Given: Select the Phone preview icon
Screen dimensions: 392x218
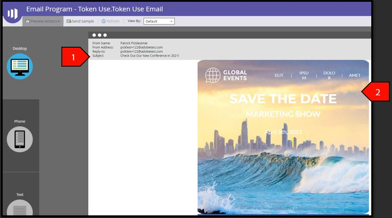Looking at the screenshot, I should pyautogui.click(x=20, y=139).
